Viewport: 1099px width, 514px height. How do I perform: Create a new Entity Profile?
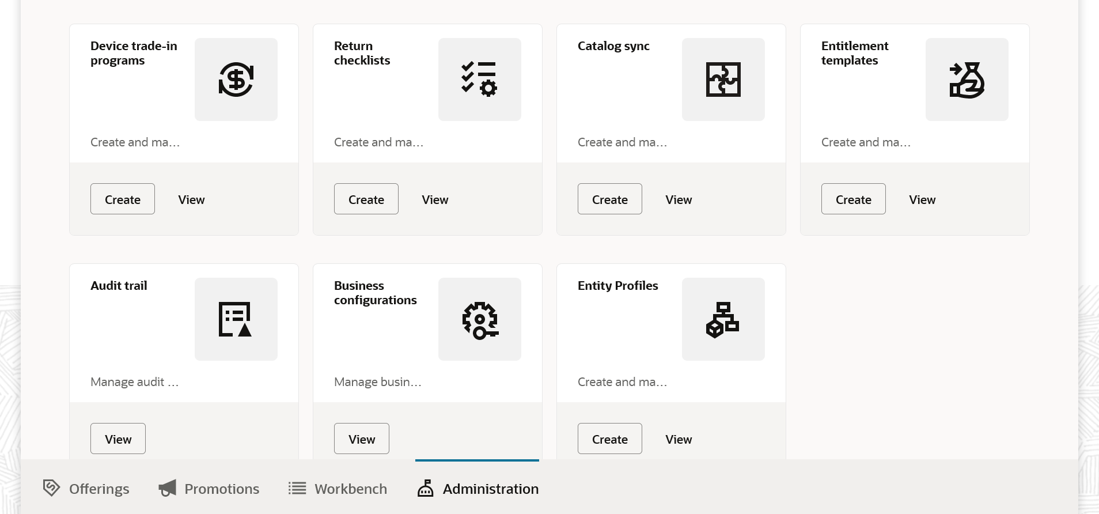coord(610,439)
